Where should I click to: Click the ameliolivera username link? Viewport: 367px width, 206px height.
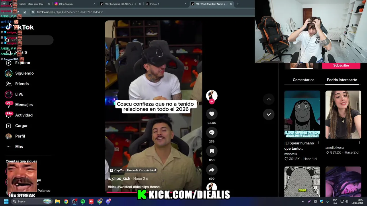(334, 148)
